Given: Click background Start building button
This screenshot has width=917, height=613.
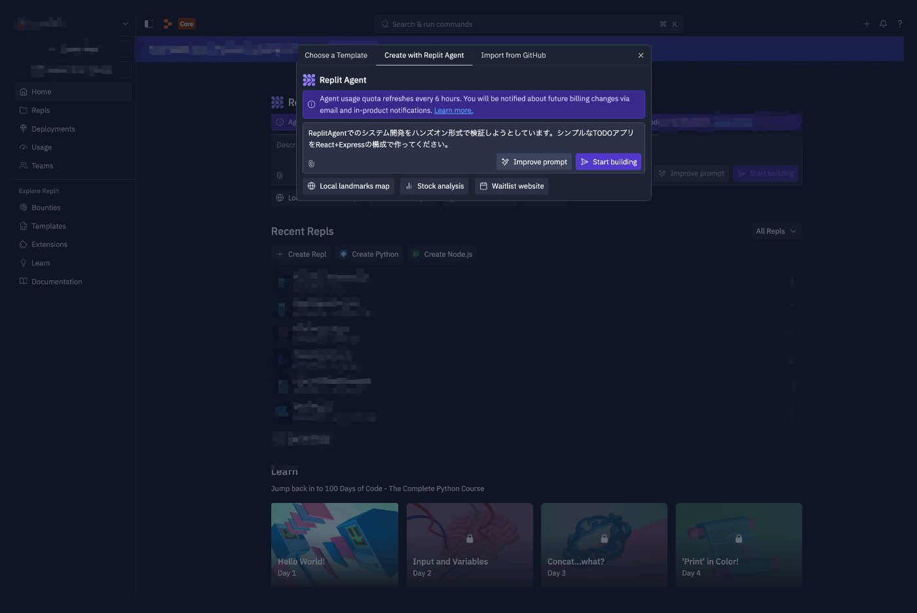Looking at the screenshot, I should pos(766,174).
